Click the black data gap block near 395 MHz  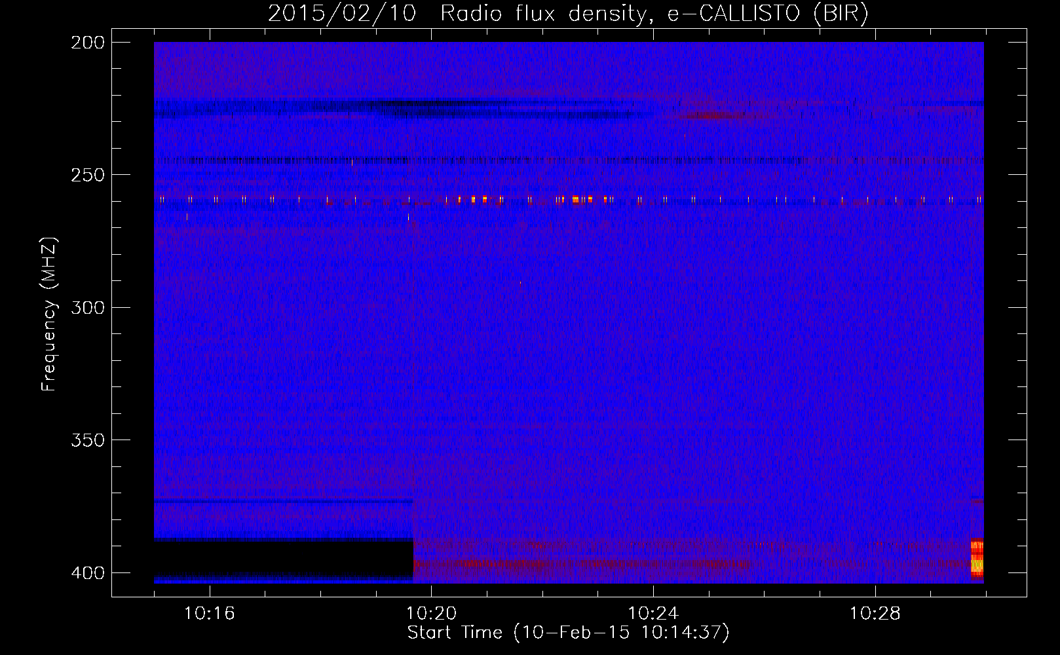pos(283,559)
